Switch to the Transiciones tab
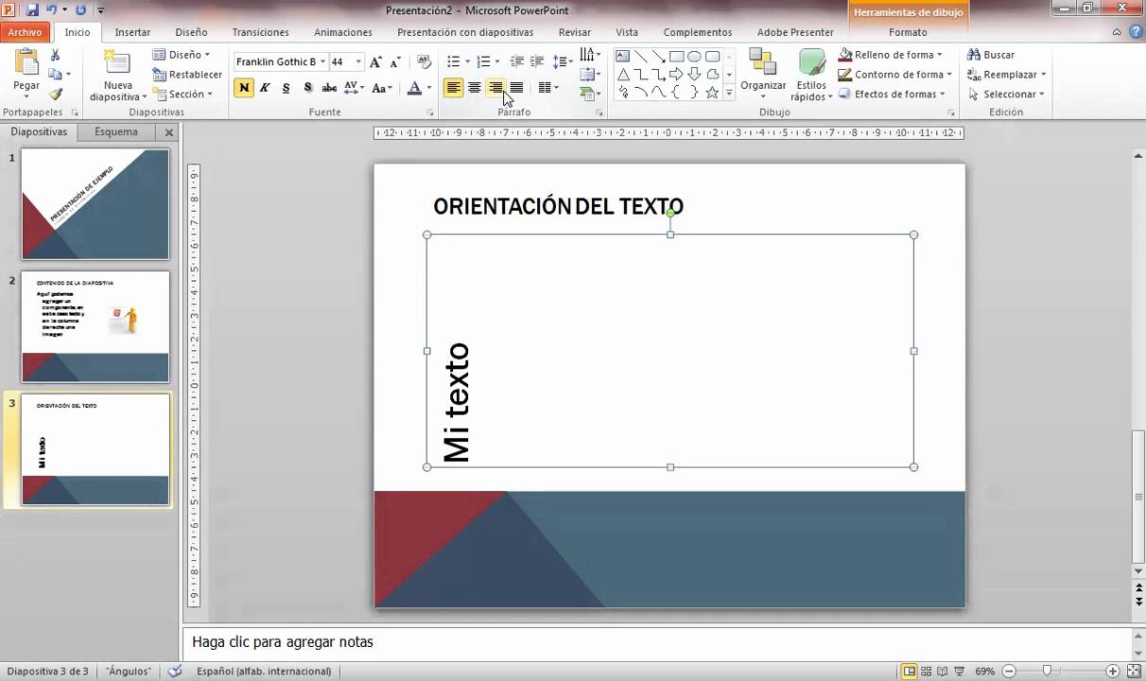Image resolution: width=1146 pixels, height=681 pixels. pos(261,32)
